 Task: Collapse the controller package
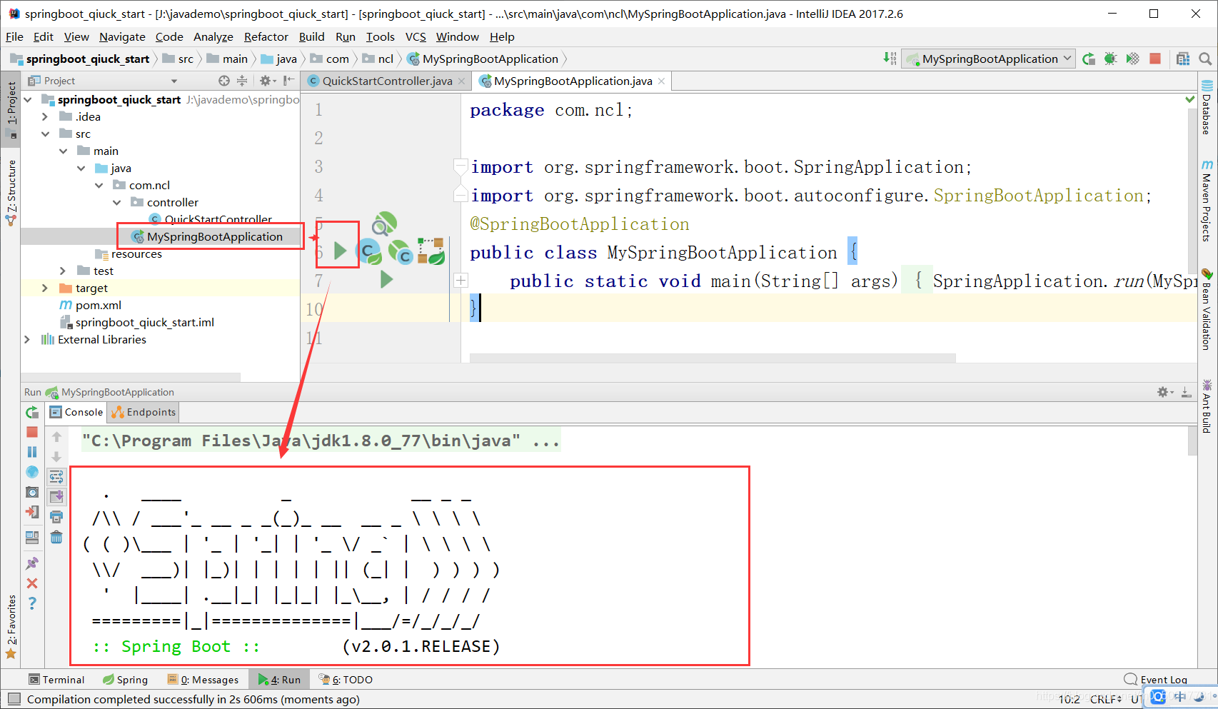click(x=116, y=202)
